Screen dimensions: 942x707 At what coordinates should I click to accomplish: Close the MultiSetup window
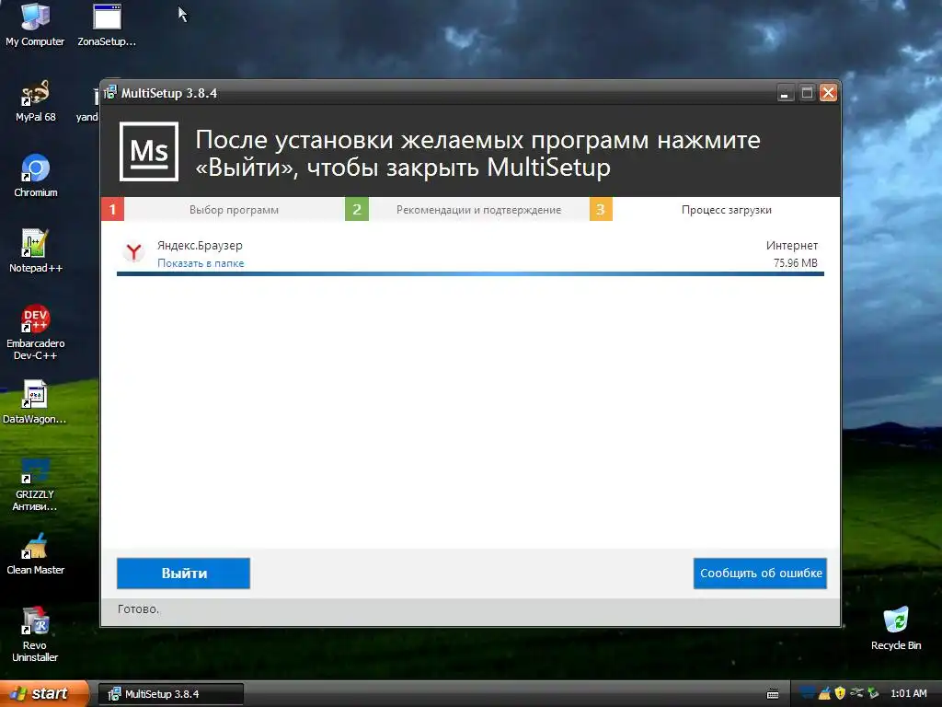(x=829, y=93)
